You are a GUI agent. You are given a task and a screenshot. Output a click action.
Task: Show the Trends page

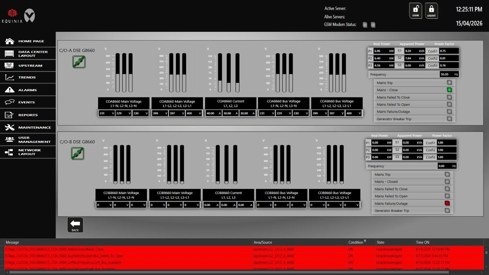coord(28,77)
